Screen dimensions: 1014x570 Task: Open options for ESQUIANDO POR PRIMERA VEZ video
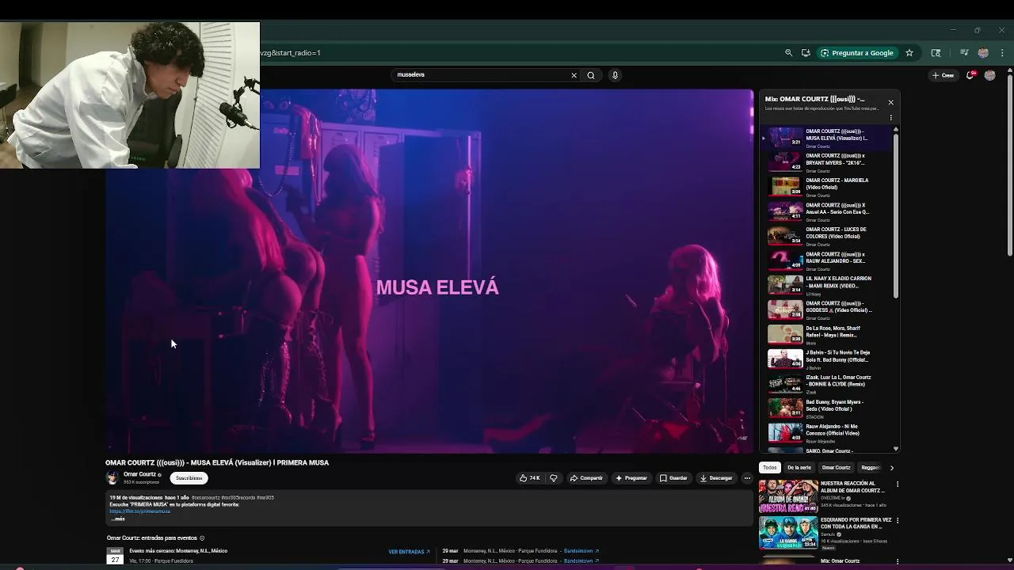[x=898, y=521]
